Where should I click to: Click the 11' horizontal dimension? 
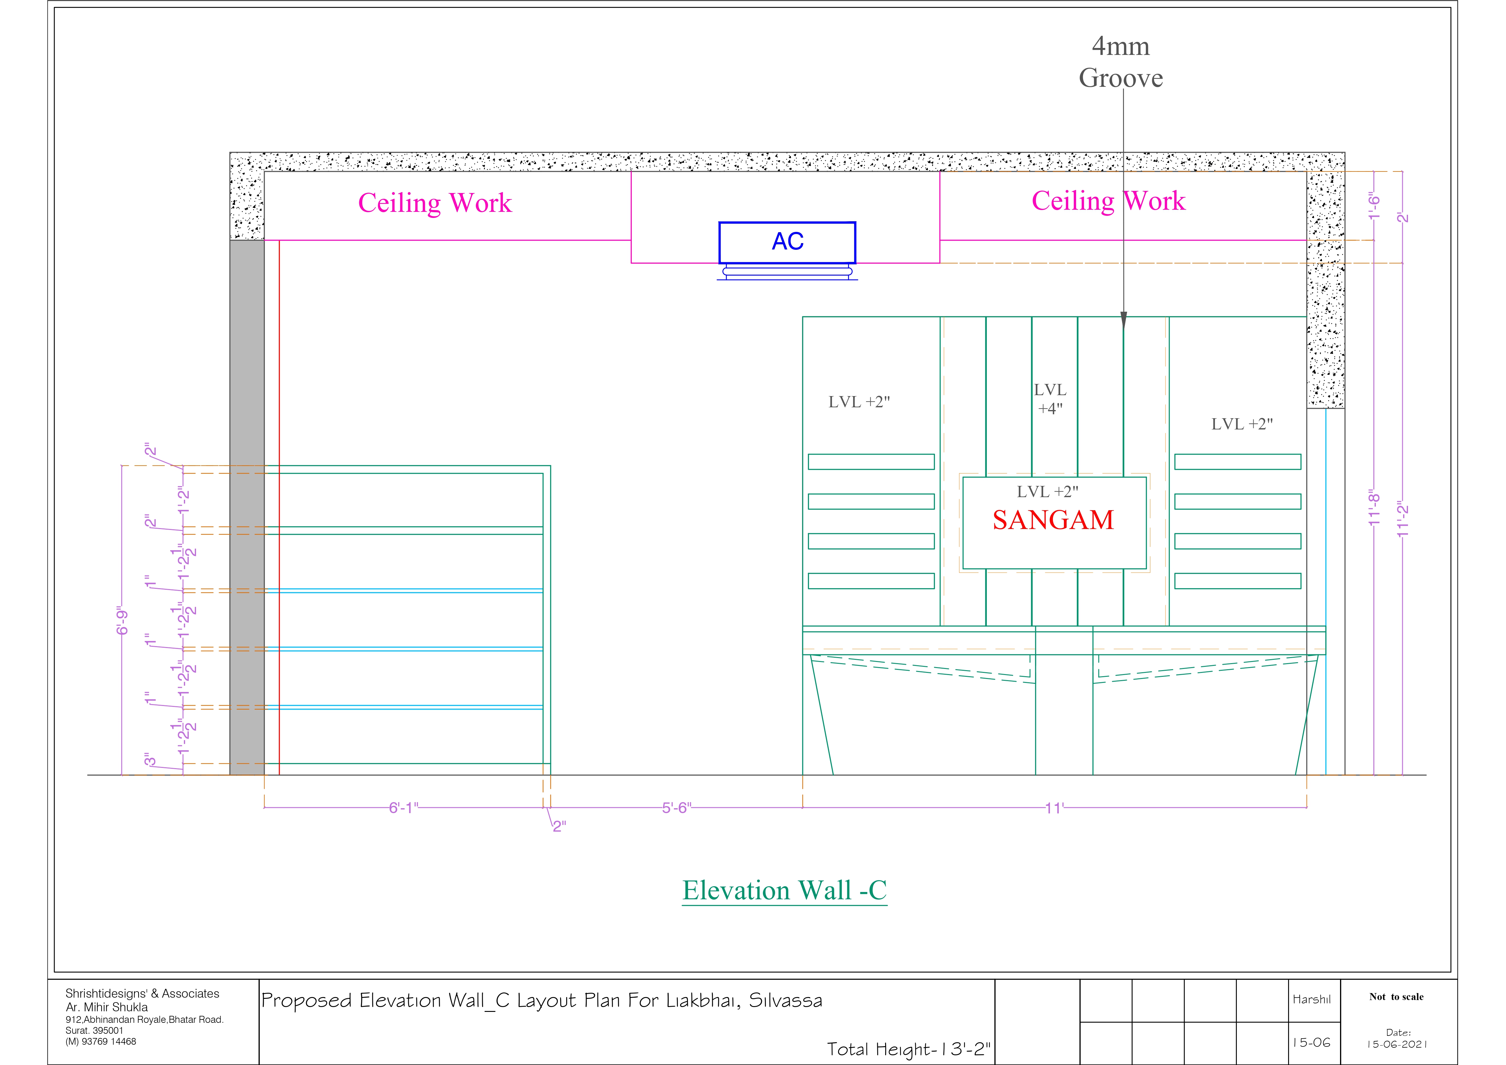click(1054, 808)
